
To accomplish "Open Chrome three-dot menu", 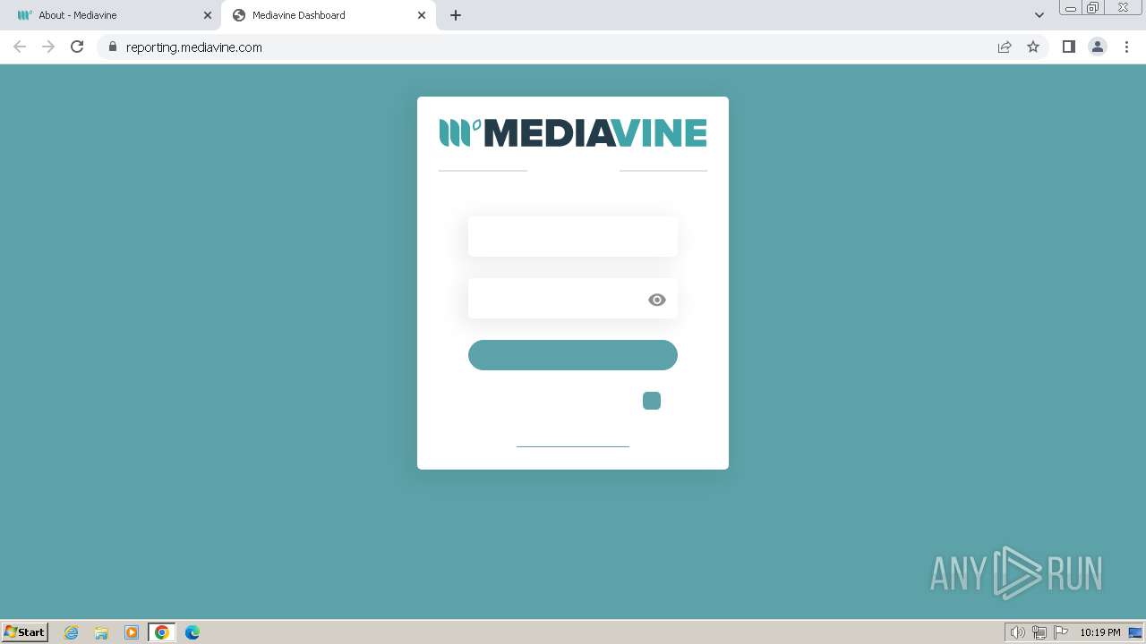I will 1127,47.
